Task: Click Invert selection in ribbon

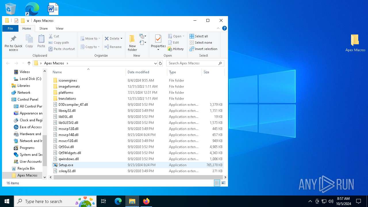Action: pos(204,49)
